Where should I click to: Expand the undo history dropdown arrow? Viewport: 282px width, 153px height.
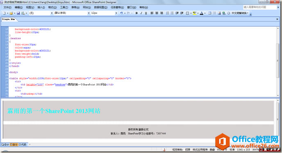pyautogui.click(x=125, y=13)
